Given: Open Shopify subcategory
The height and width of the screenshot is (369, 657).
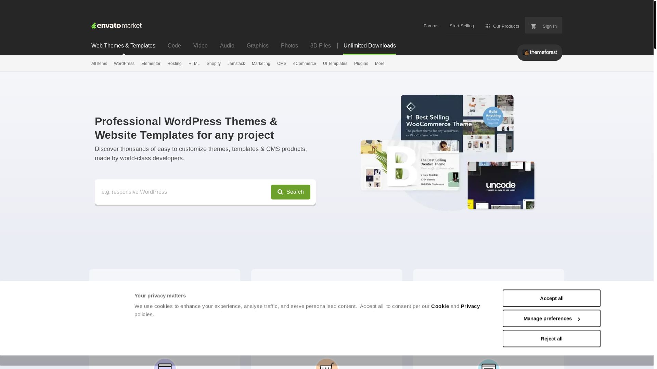Looking at the screenshot, I should (x=214, y=64).
